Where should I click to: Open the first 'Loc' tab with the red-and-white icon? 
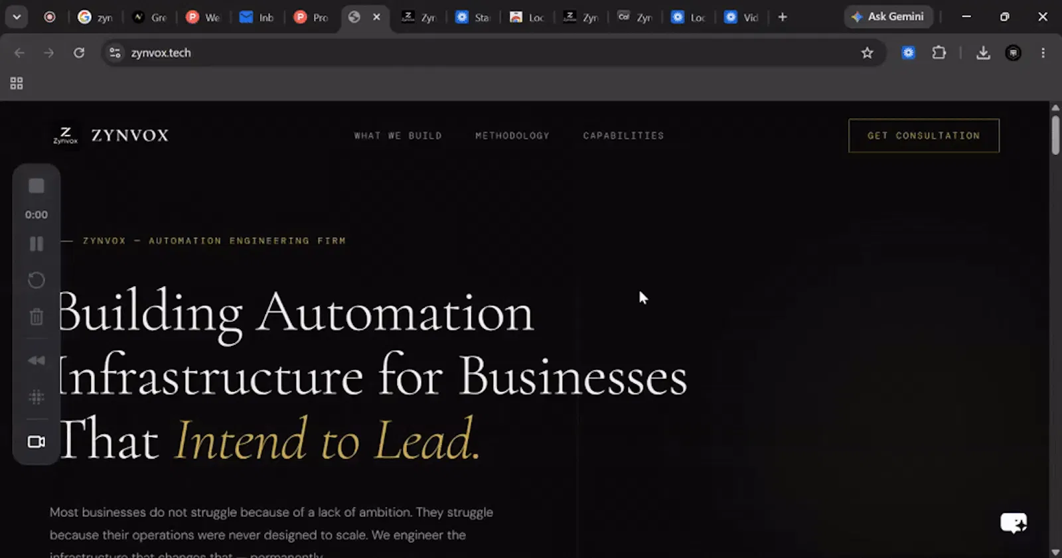526,17
